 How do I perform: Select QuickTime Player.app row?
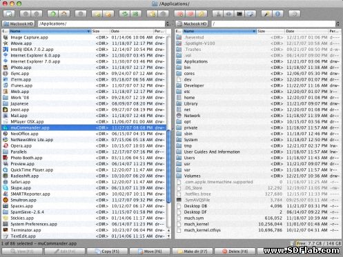84,170
